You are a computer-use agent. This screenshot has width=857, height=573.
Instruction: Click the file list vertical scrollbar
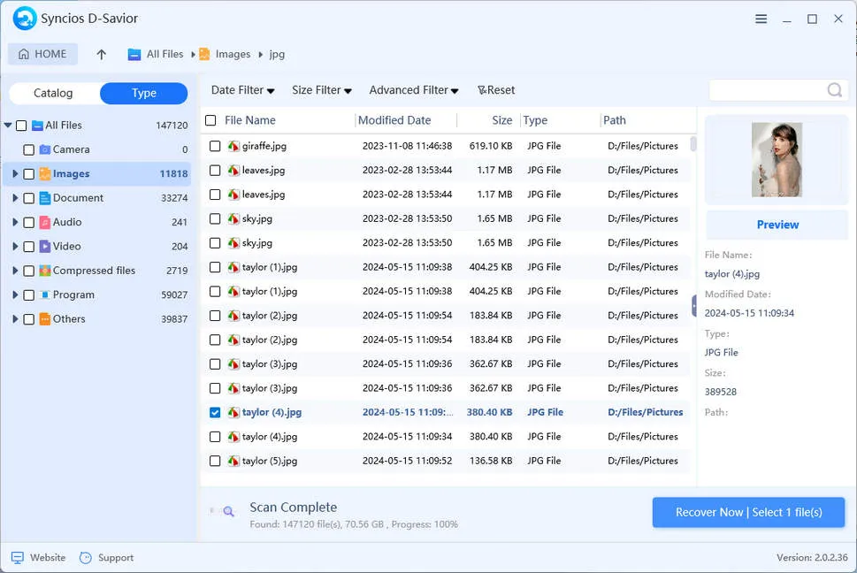(x=693, y=144)
